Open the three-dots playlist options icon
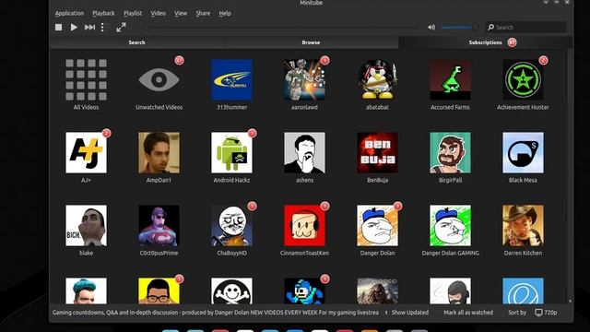This screenshot has height=332, width=590. (x=104, y=27)
